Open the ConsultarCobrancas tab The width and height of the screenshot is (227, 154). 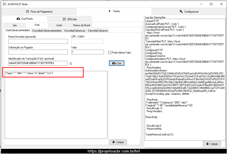point(74,31)
